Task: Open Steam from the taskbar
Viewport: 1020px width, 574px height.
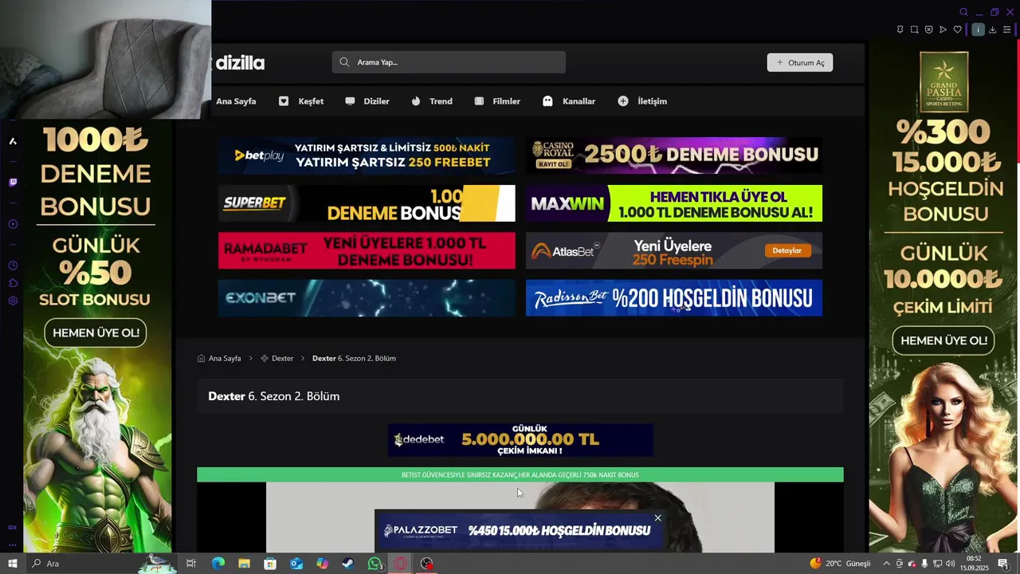Action: [348, 564]
